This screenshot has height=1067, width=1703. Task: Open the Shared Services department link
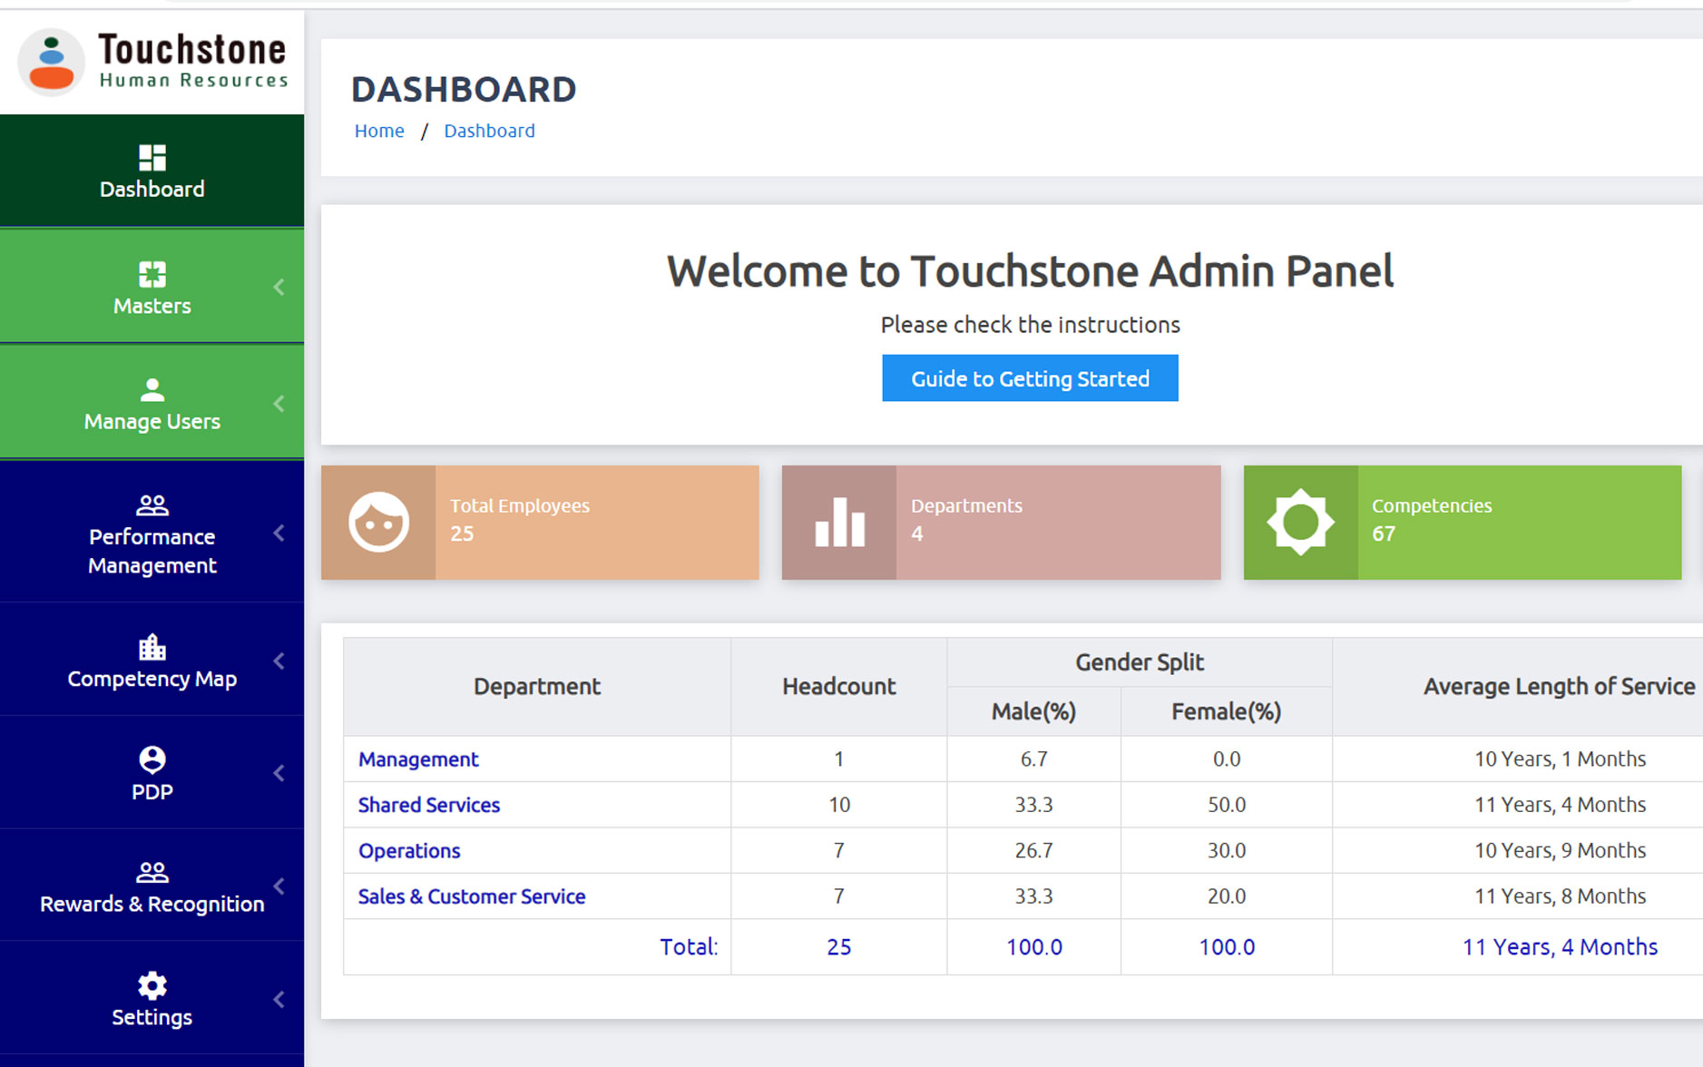pos(428,805)
